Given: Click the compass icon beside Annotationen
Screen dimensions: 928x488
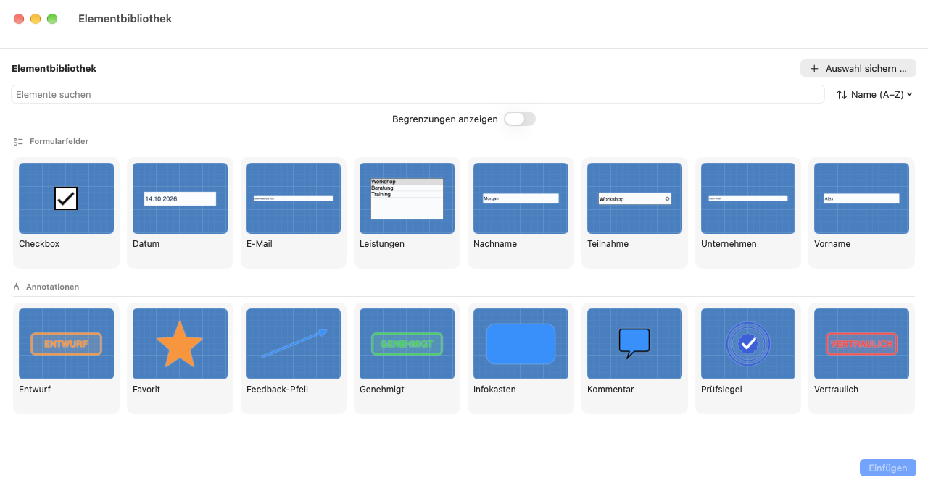Looking at the screenshot, I should pyautogui.click(x=17, y=287).
